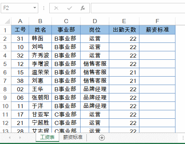Select column F header

[x=157, y=21]
